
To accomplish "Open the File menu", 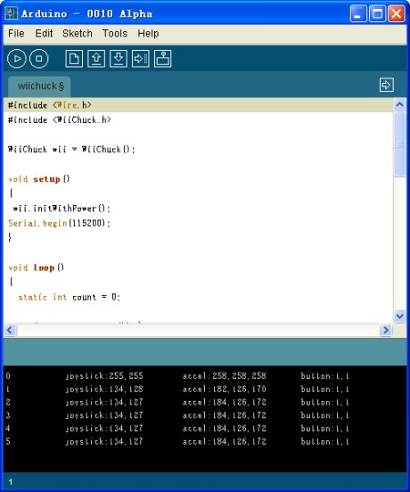I will coord(16,33).
